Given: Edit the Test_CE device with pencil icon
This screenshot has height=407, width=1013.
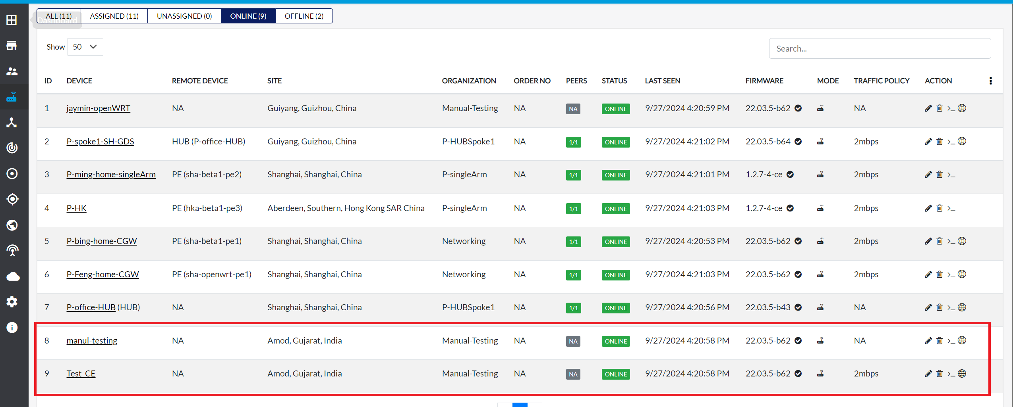Looking at the screenshot, I should click(x=928, y=374).
